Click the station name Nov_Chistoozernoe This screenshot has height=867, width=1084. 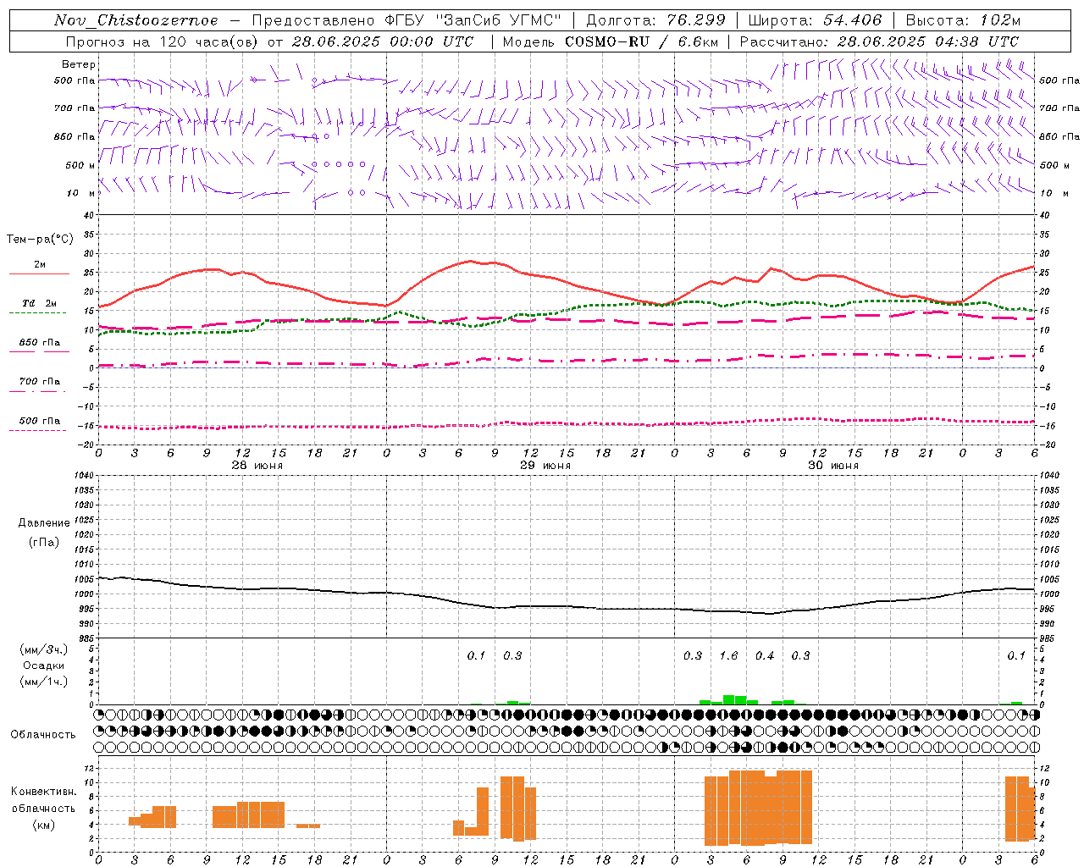(135, 20)
